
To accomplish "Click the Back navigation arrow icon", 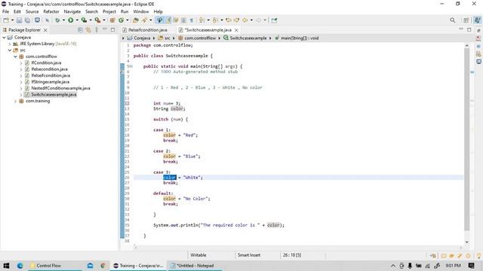I will [x=245, y=20].
